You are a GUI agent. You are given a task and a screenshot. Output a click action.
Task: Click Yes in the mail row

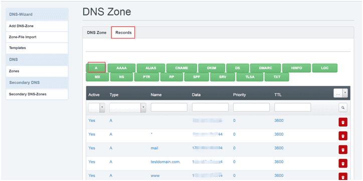coord(92,148)
